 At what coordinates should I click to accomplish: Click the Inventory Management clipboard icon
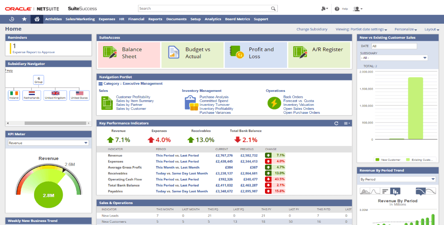point(191,103)
